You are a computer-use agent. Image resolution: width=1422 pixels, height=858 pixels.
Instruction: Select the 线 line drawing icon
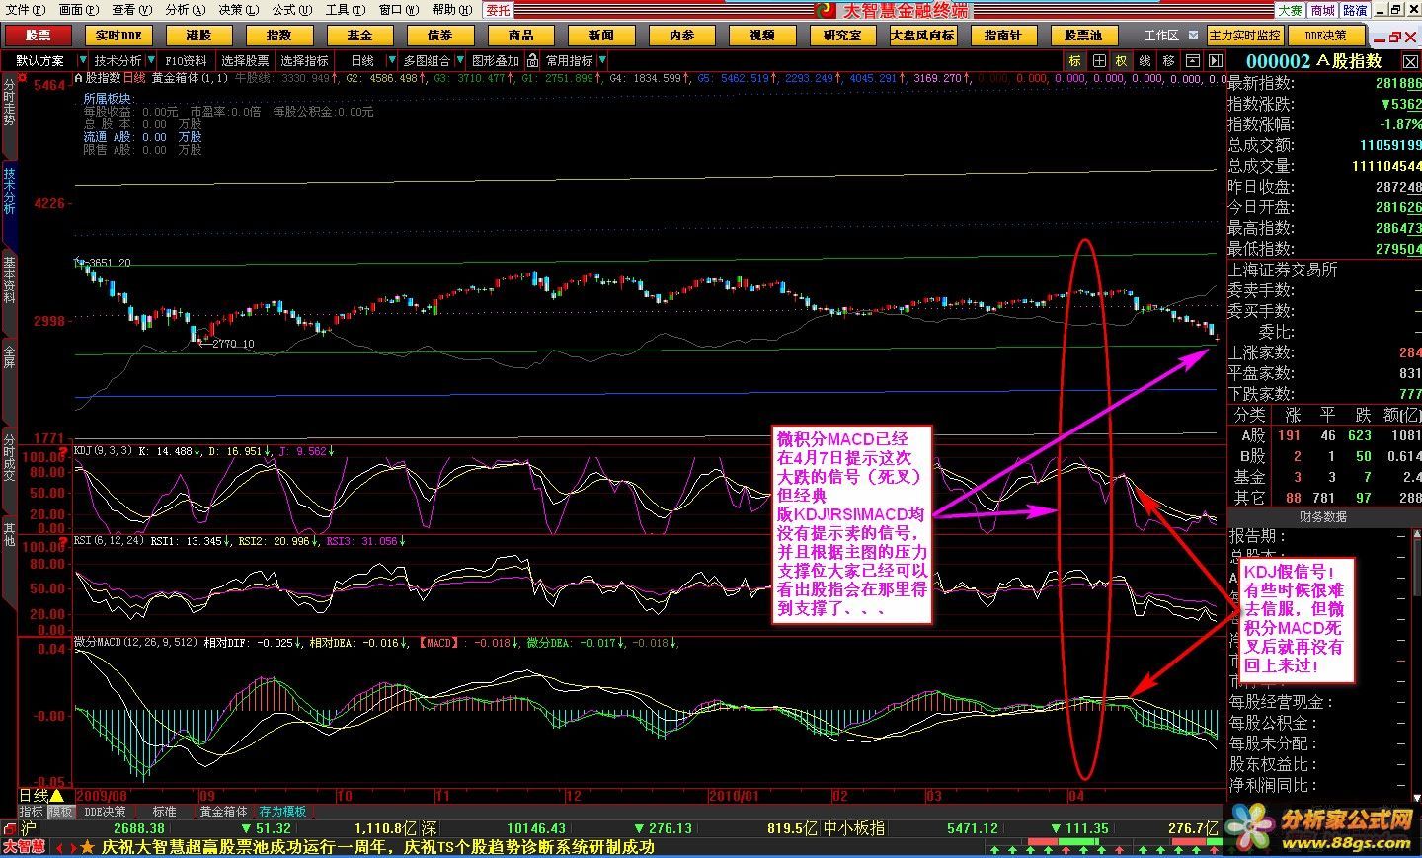click(x=1145, y=60)
